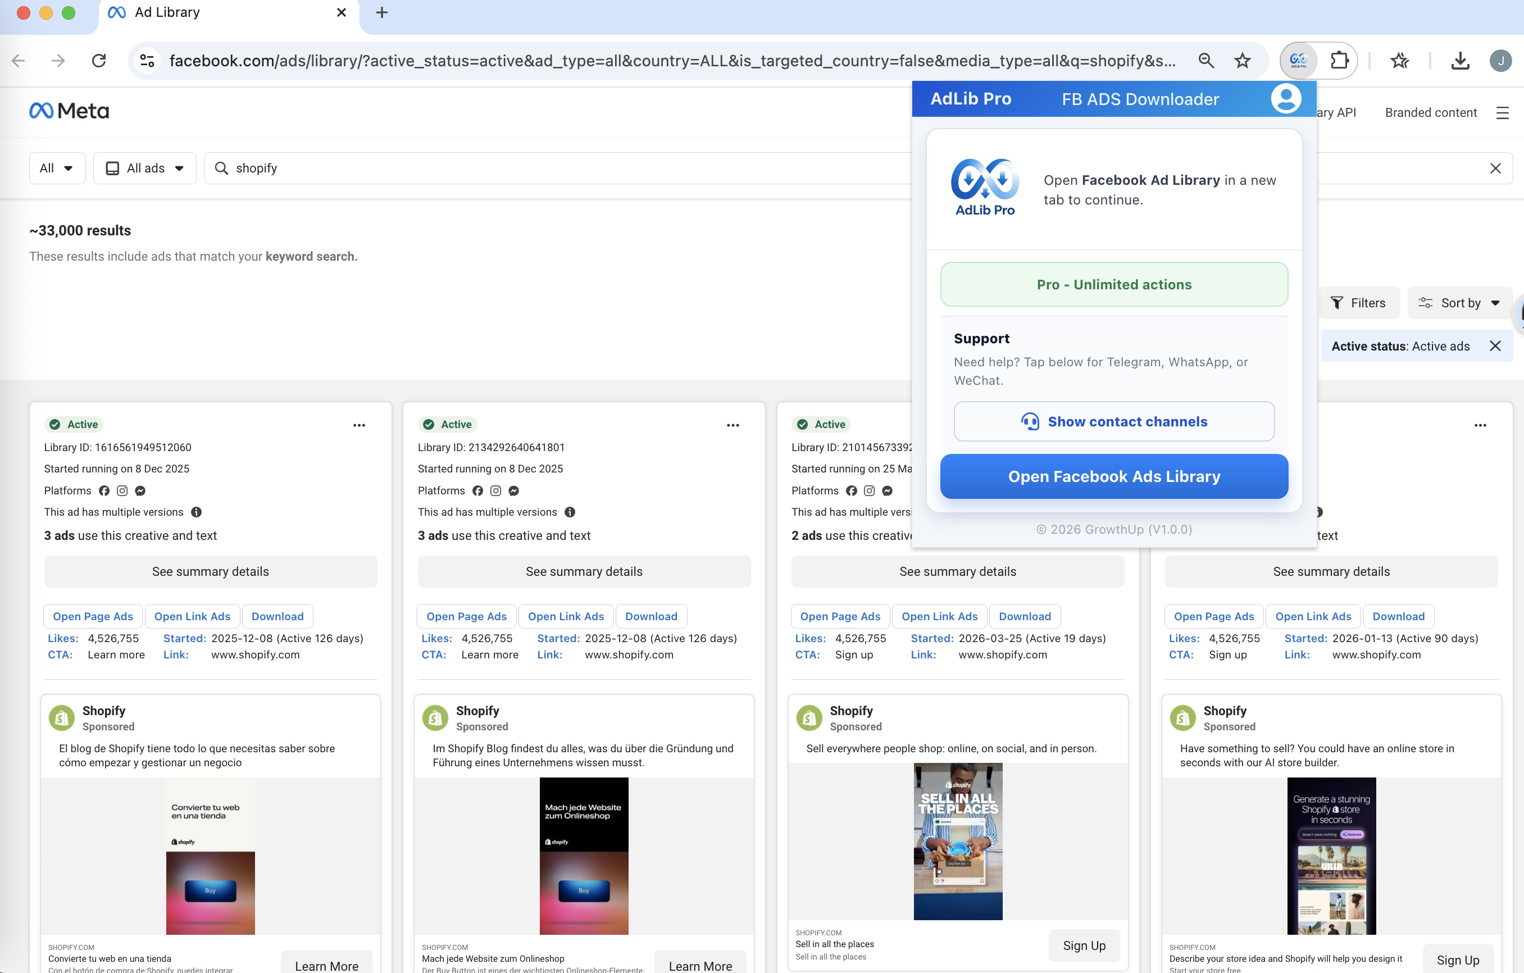Close the Ad Library tab
The image size is (1524, 973).
coord(341,13)
